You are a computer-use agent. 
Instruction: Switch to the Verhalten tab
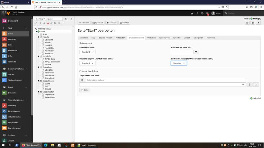[151, 38]
